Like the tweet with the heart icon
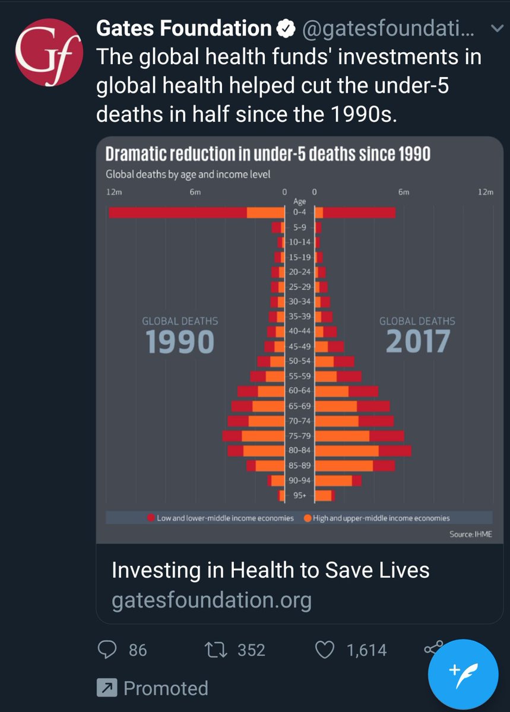This screenshot has width=510, height=712. 325,650
